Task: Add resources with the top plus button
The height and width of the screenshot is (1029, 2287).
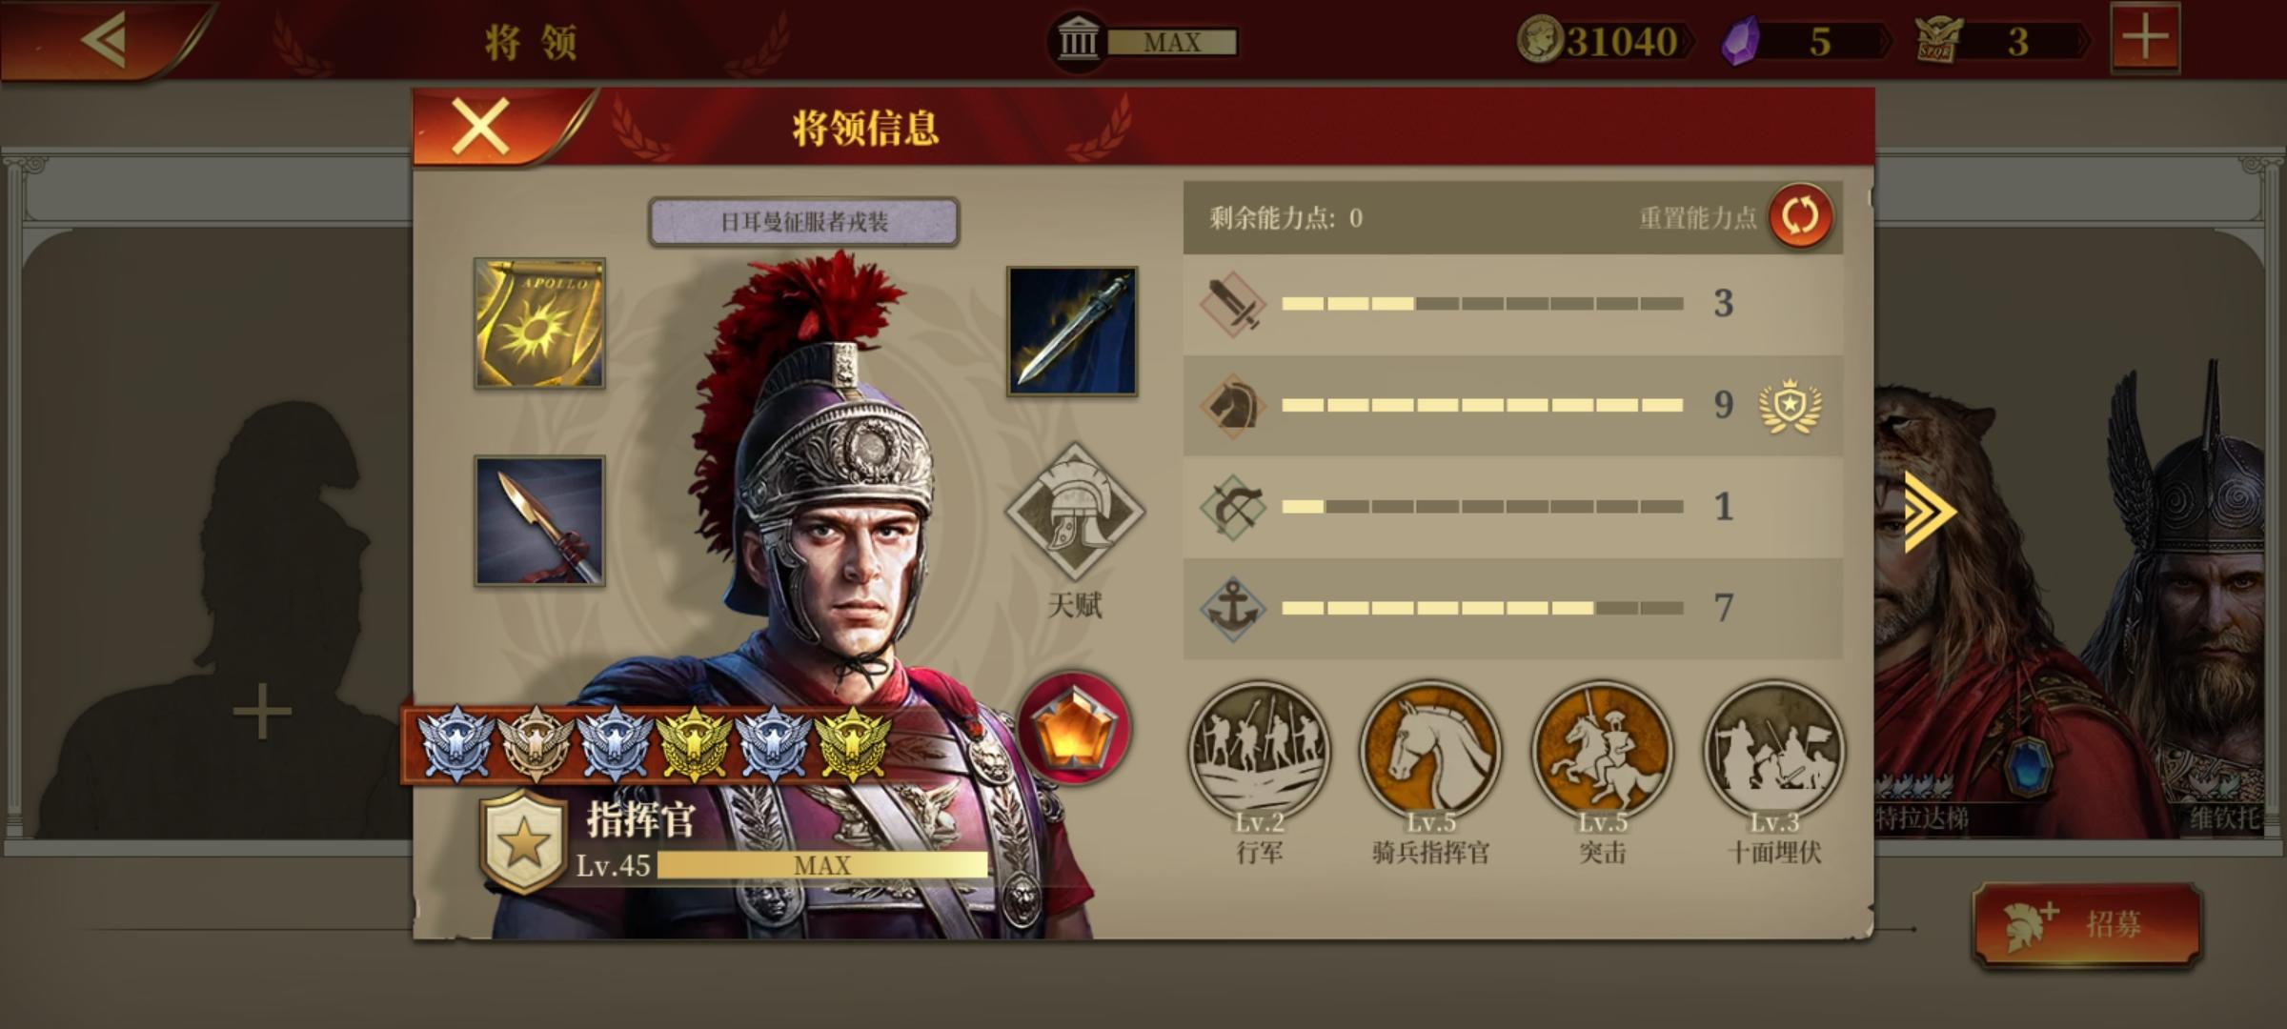Action: pos(2145,39)
